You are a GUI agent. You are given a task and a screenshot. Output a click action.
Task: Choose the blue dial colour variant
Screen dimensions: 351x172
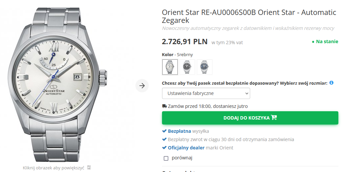click(205, 67)
